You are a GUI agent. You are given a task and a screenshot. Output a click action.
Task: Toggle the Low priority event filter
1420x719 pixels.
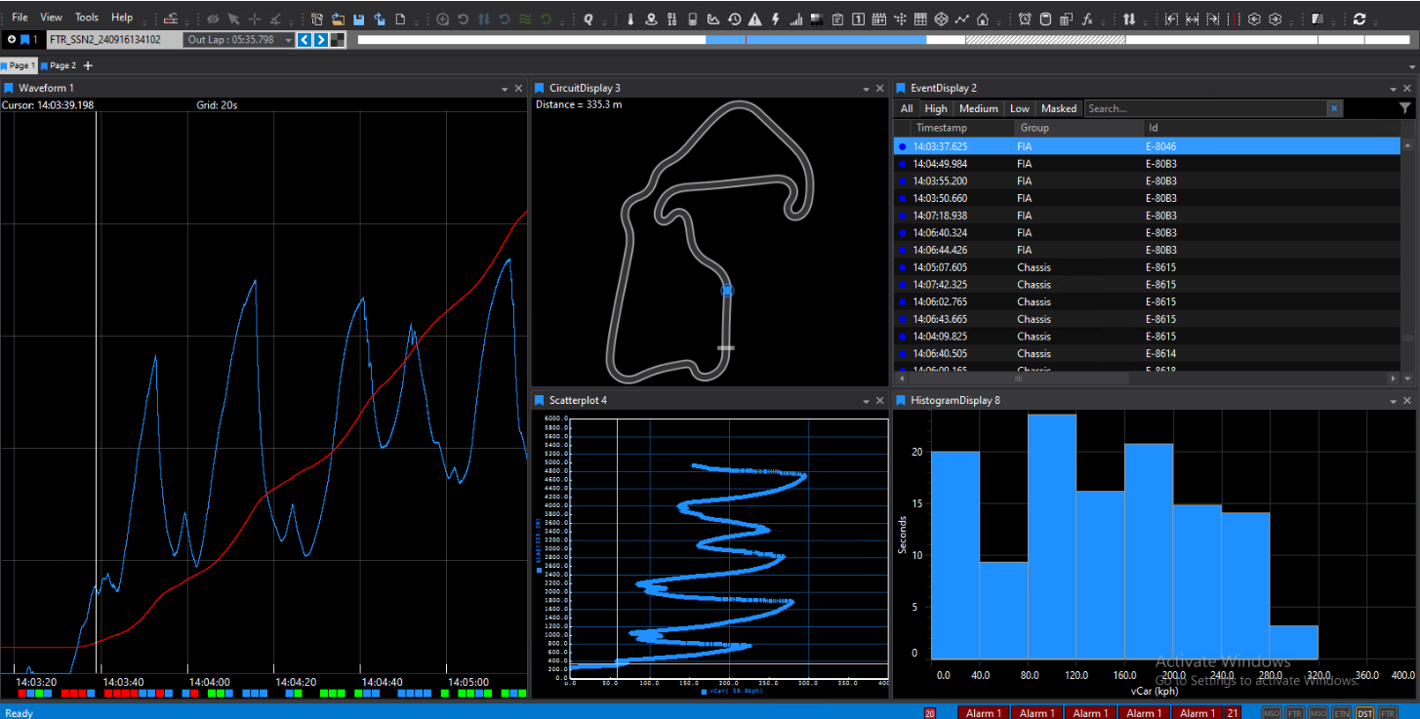point(1019,108)
